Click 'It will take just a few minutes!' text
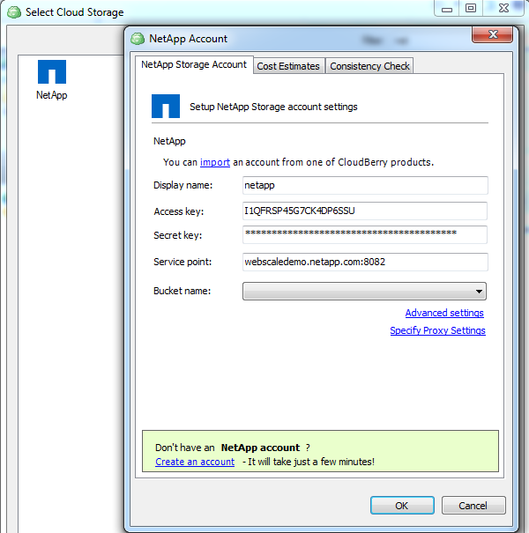Viewport: 529px width, 533px height. [311, 462]
